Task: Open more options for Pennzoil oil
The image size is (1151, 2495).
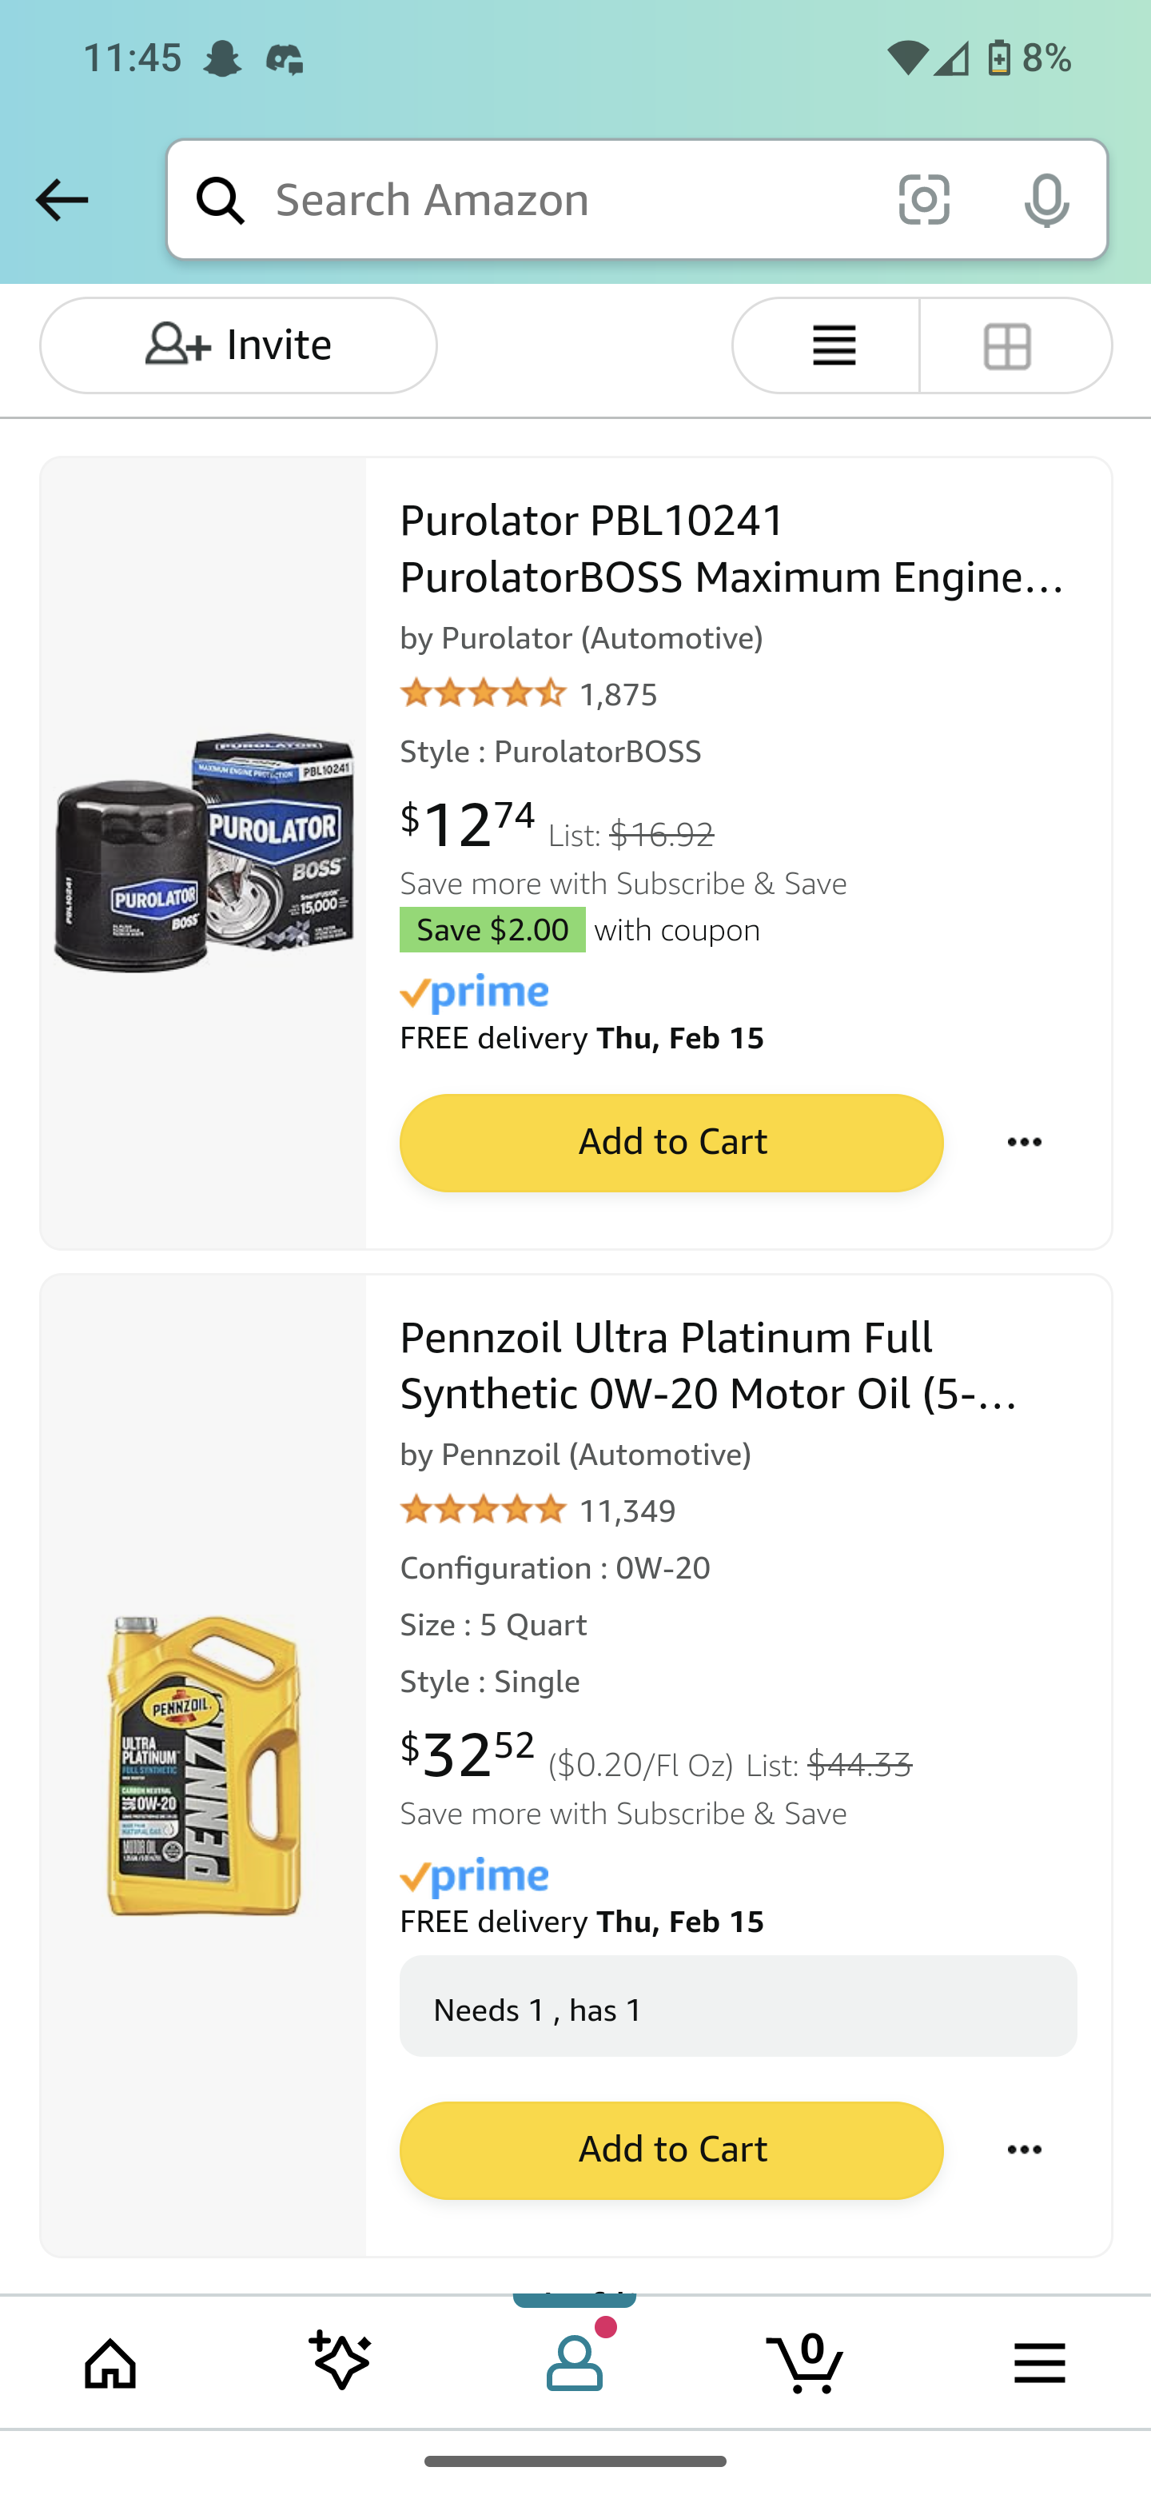Action: [1024, 2150]
